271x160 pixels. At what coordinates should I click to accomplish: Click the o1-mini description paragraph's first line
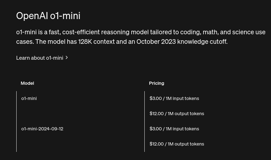click(x=141, y=32)
